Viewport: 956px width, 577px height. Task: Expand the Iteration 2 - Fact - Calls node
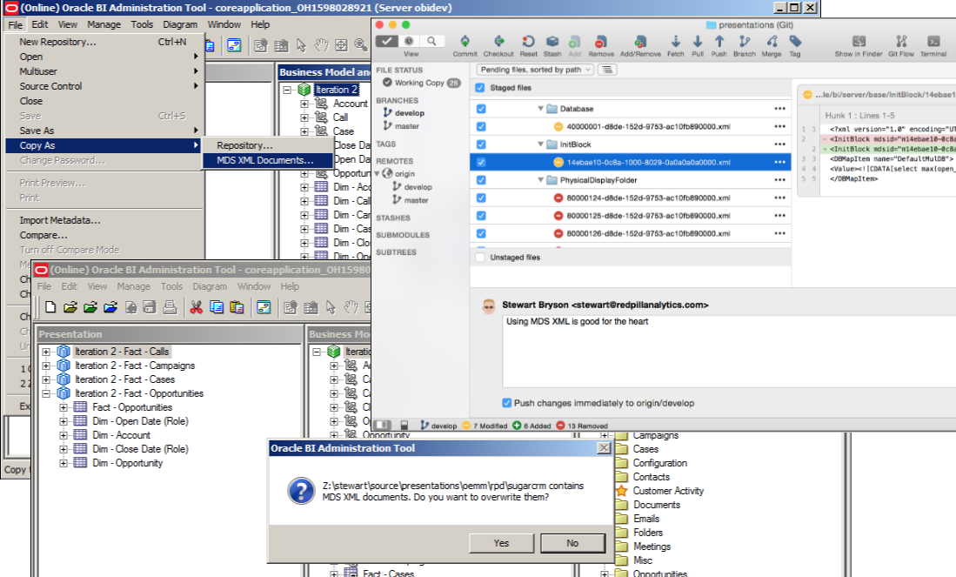click(x=47, y=352)
